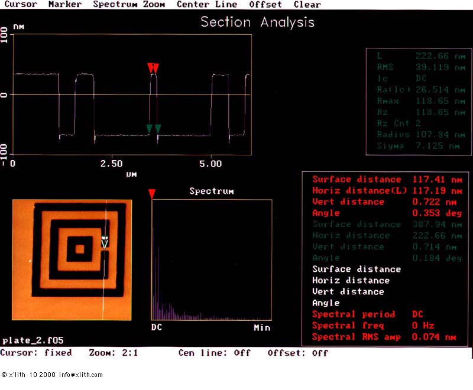
Task: Open the Marker menu
Action: 65,5
